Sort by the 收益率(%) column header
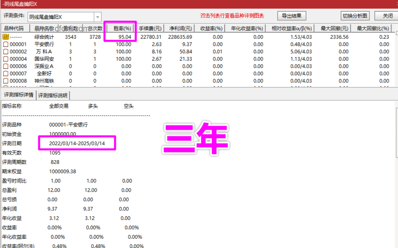This screenshot has height=248, width=398. (x=211, y=29)
